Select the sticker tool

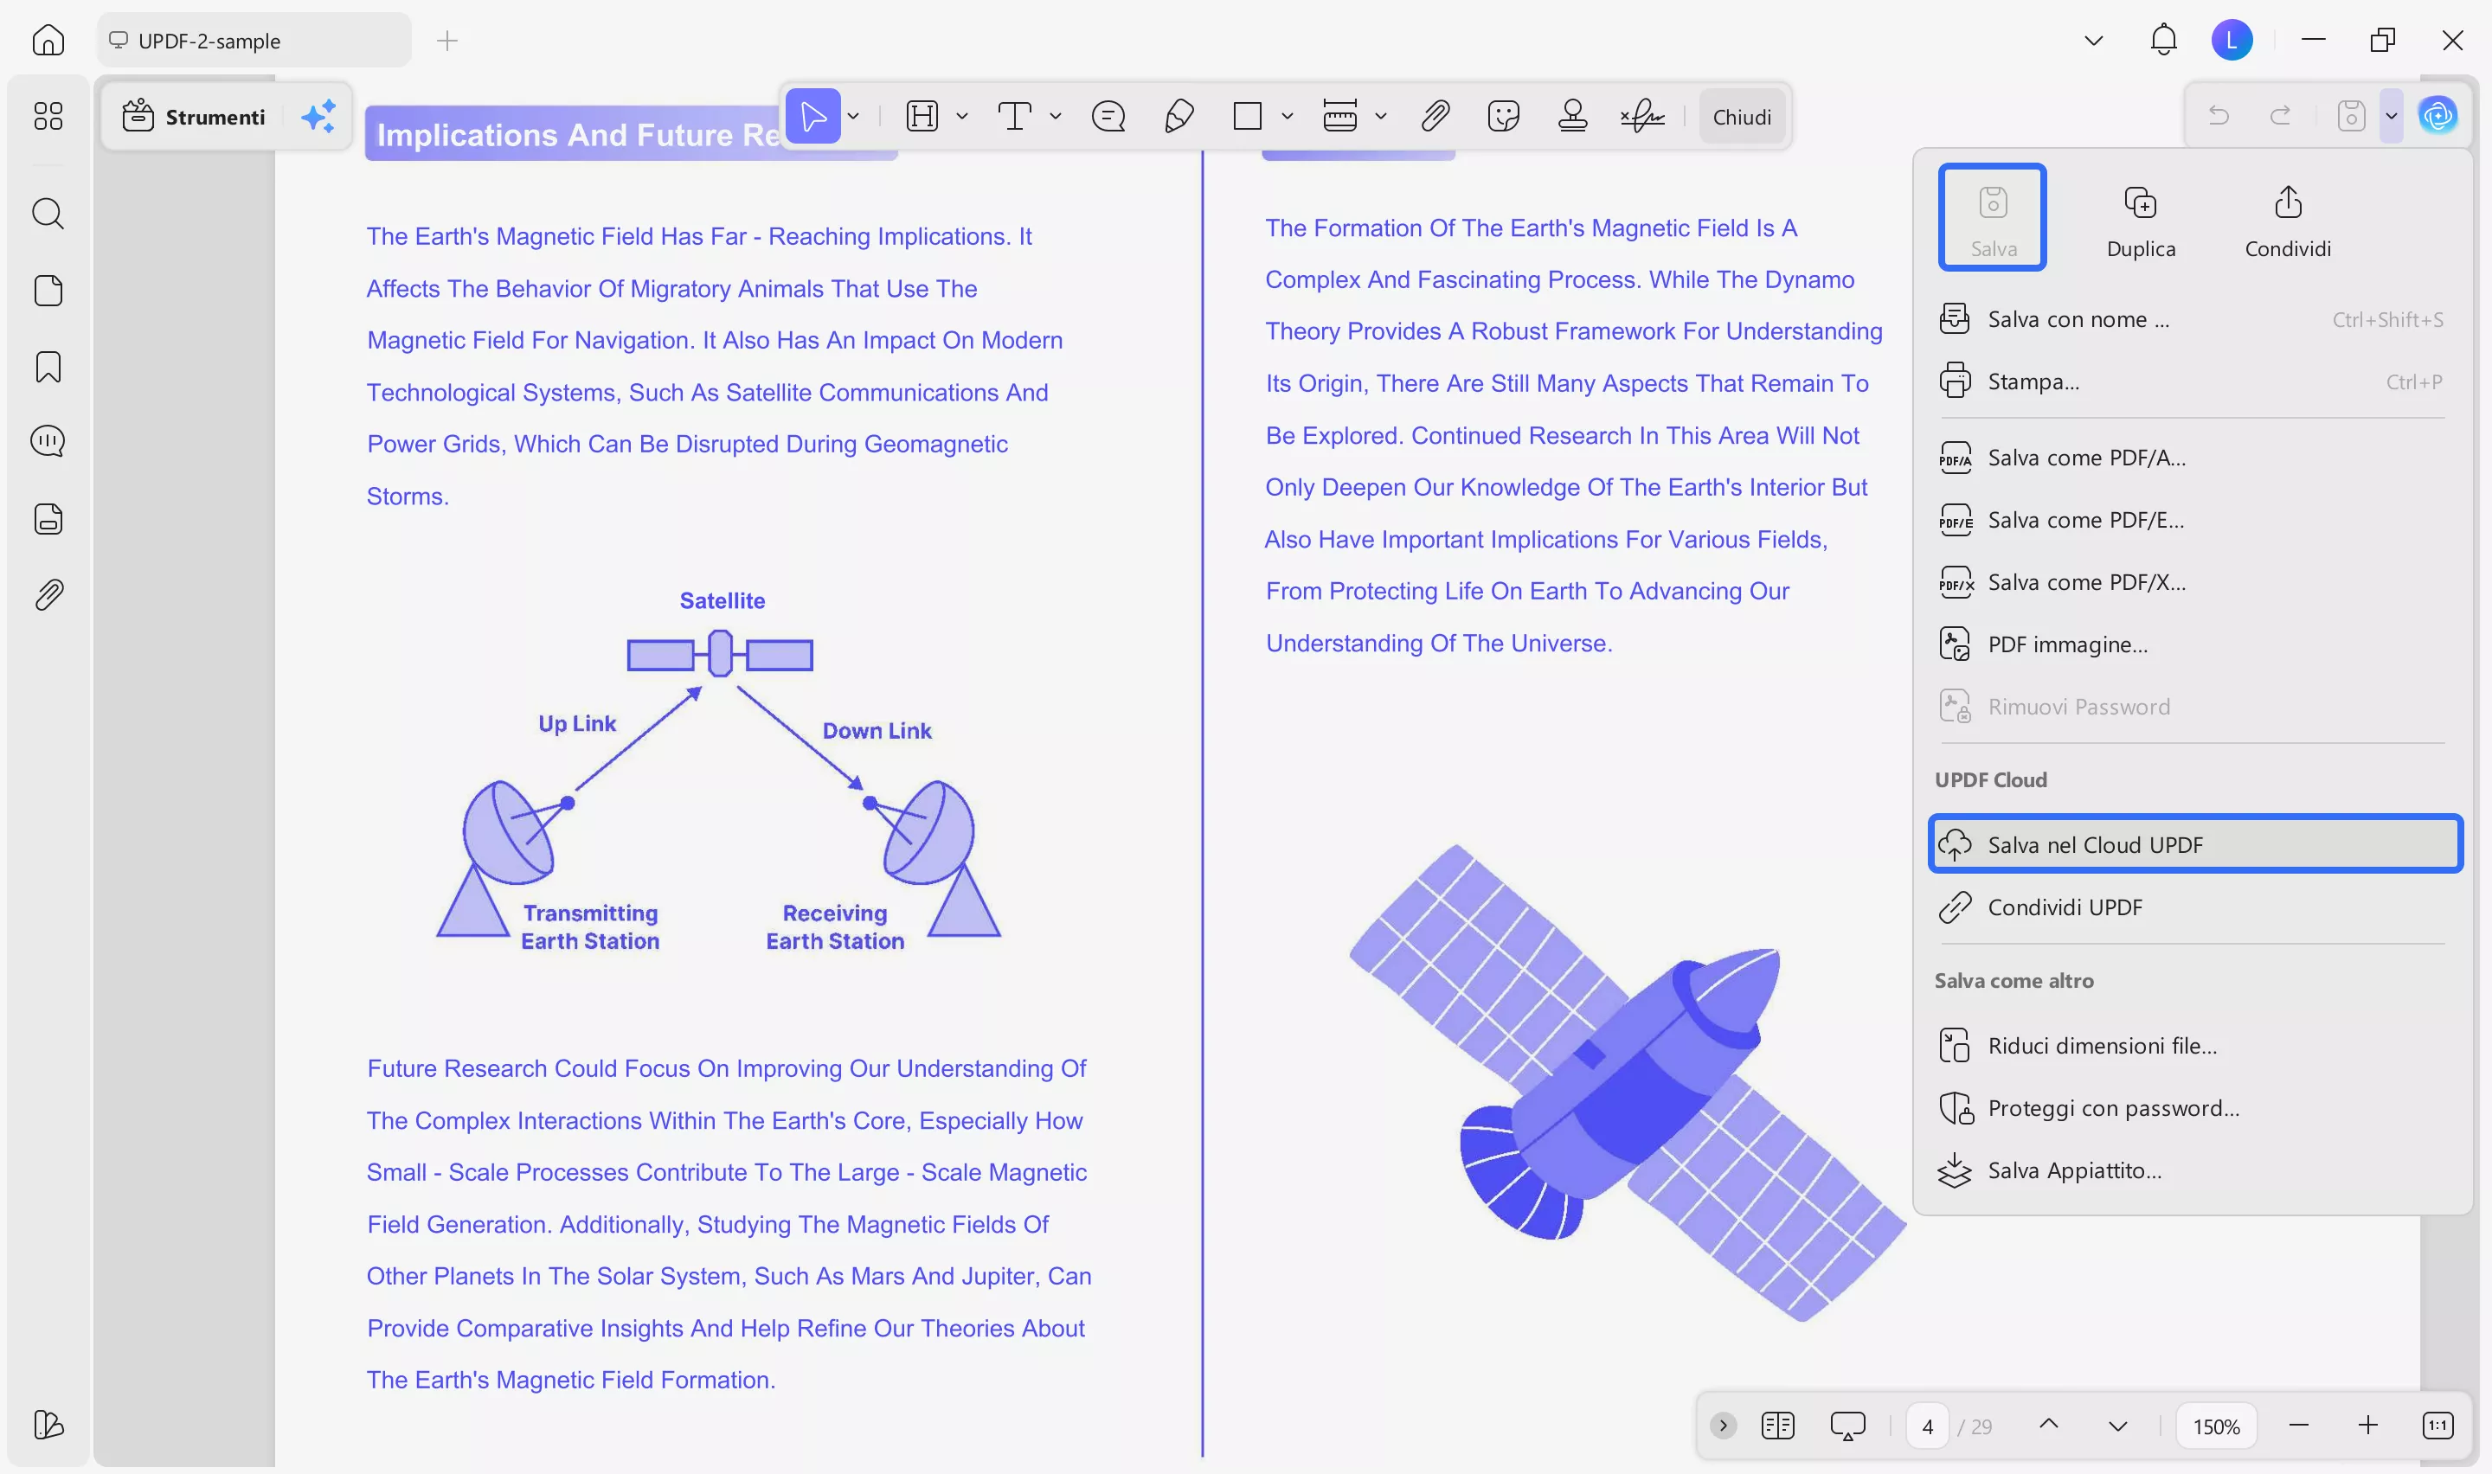click(x=1503, y=116)
